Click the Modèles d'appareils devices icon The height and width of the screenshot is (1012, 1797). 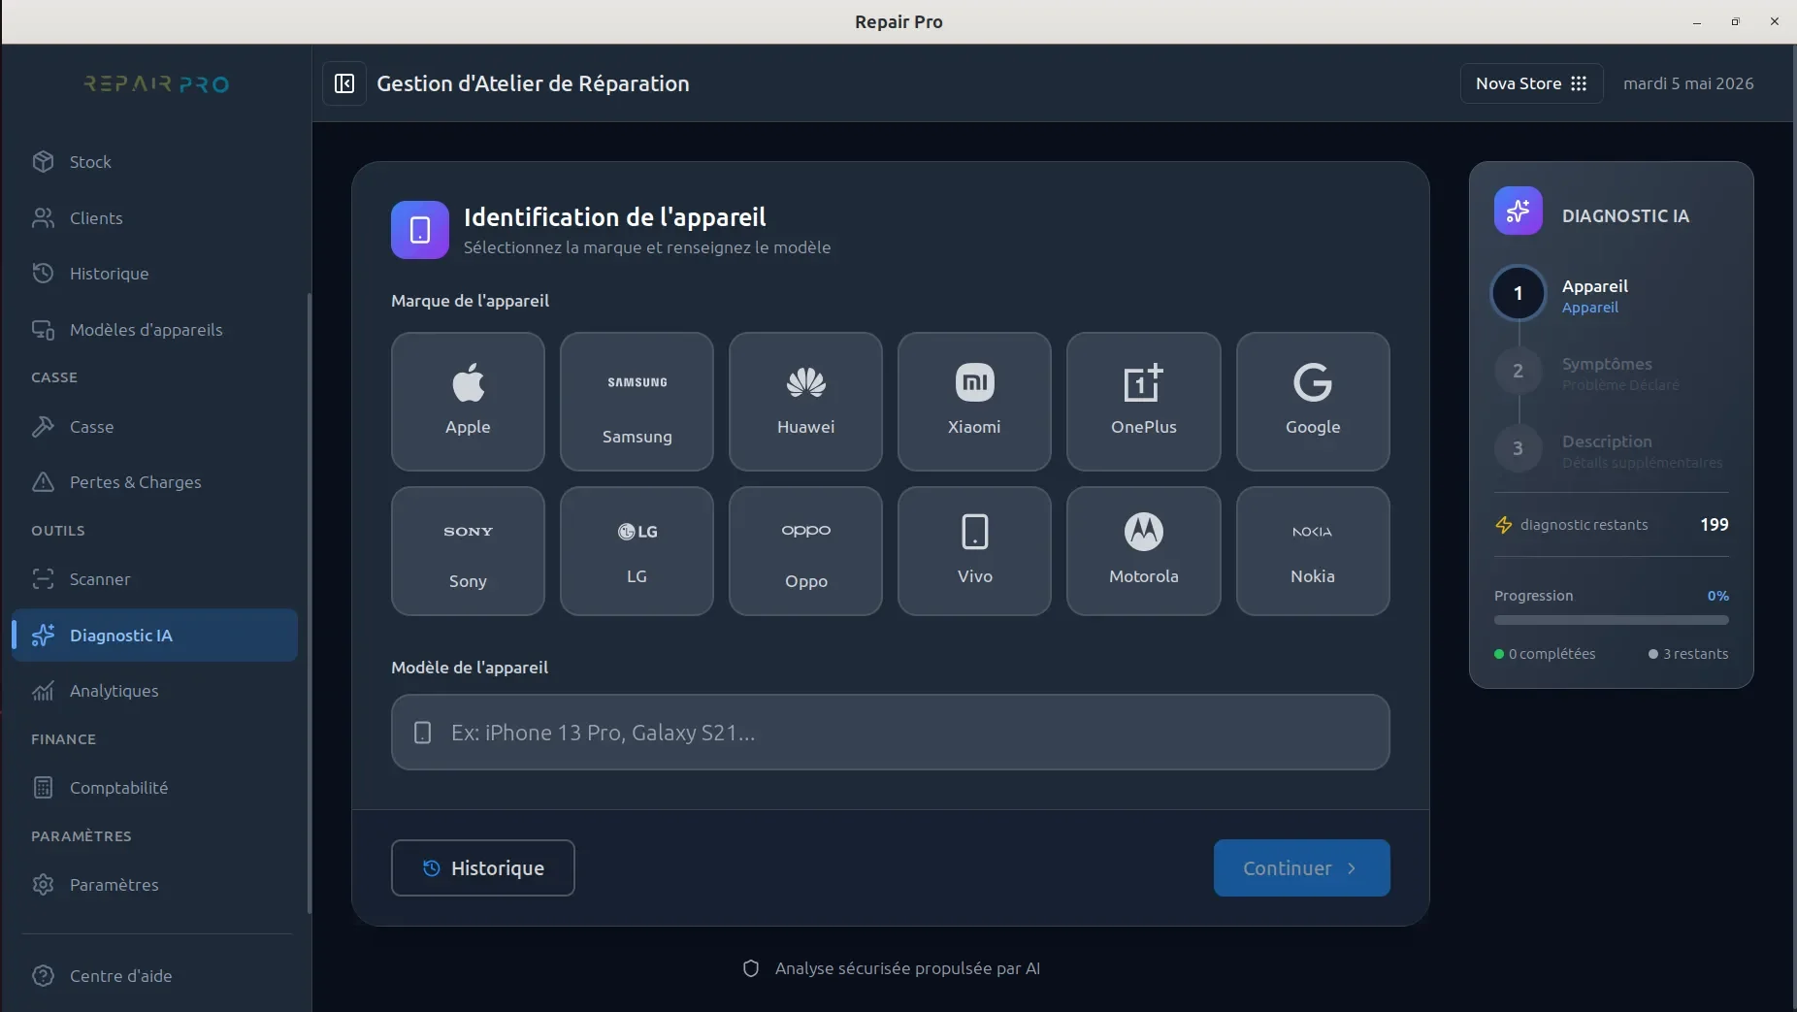coord(43,330)
